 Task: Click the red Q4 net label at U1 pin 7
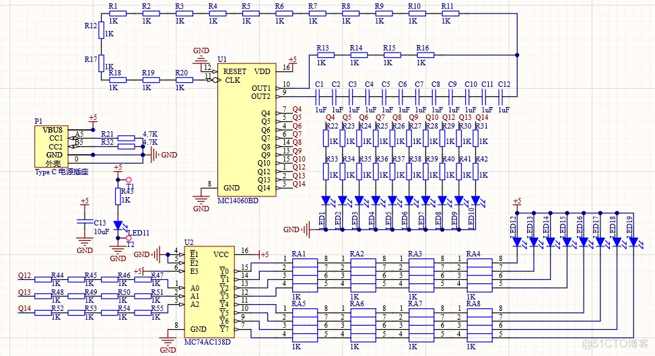click(297, 110)
